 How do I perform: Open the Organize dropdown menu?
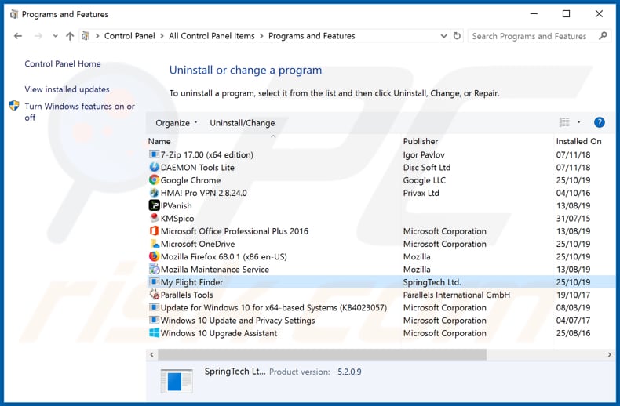click(x=176, y=123)
